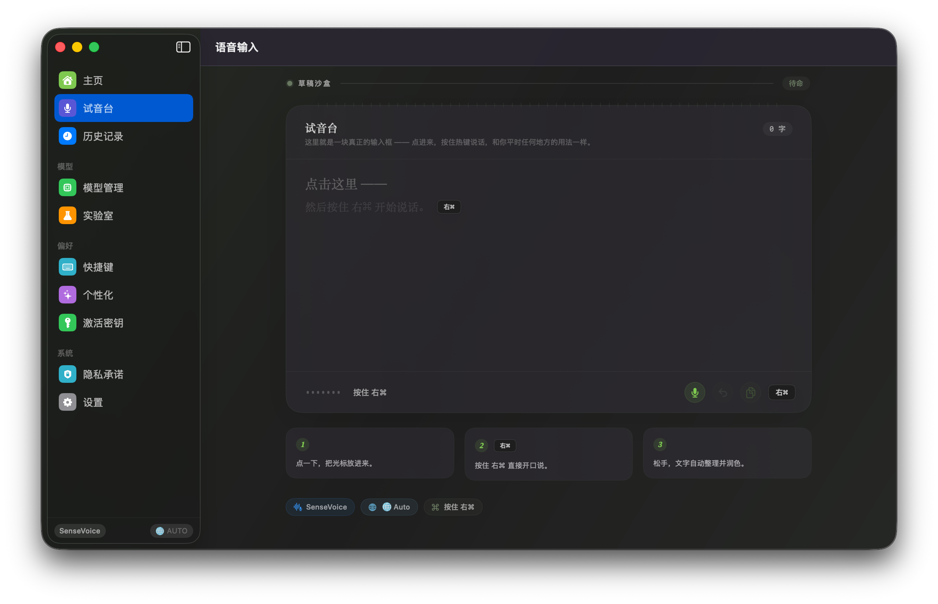This screenshot has width=938, height=604.
Task: 打开设置页面
Action: [x=93, y=402]
